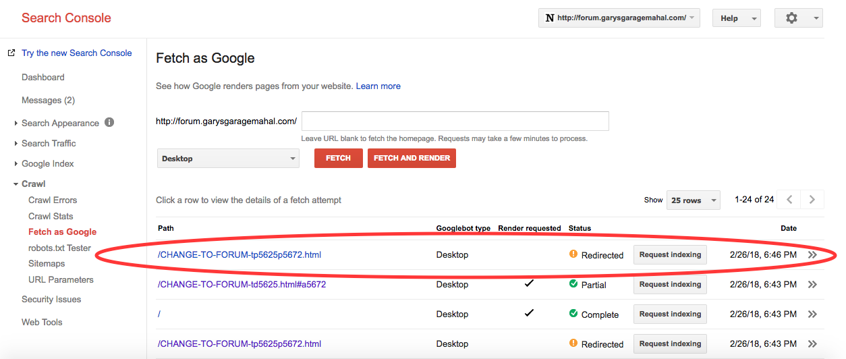Open the 25 rows dropdown

pyautogui.click(x=693, y=200)
